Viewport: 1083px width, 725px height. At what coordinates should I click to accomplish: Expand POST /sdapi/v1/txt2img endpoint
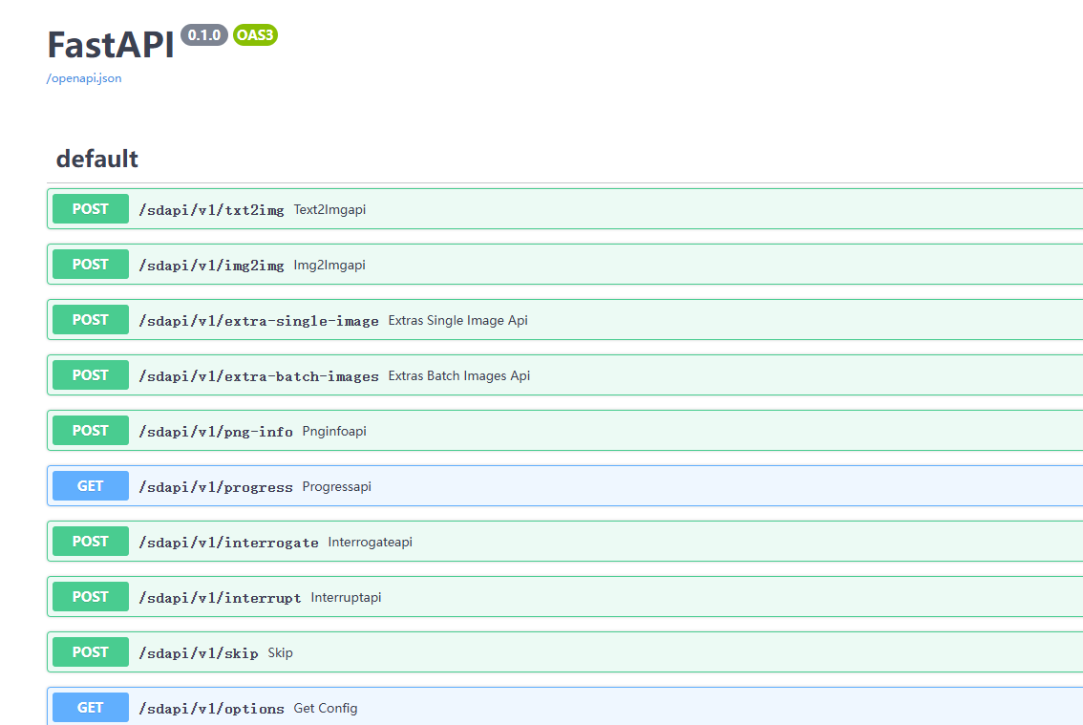click(565, 209)
